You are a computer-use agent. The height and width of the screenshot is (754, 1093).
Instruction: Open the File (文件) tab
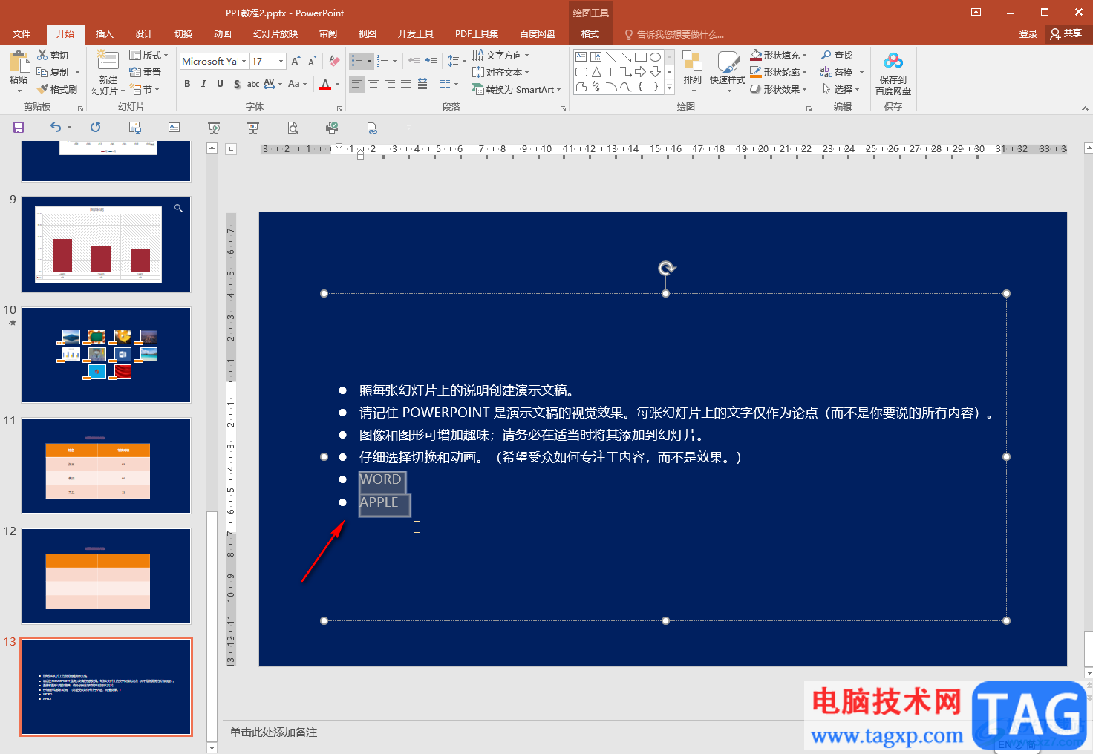click(x=22, y=34)
